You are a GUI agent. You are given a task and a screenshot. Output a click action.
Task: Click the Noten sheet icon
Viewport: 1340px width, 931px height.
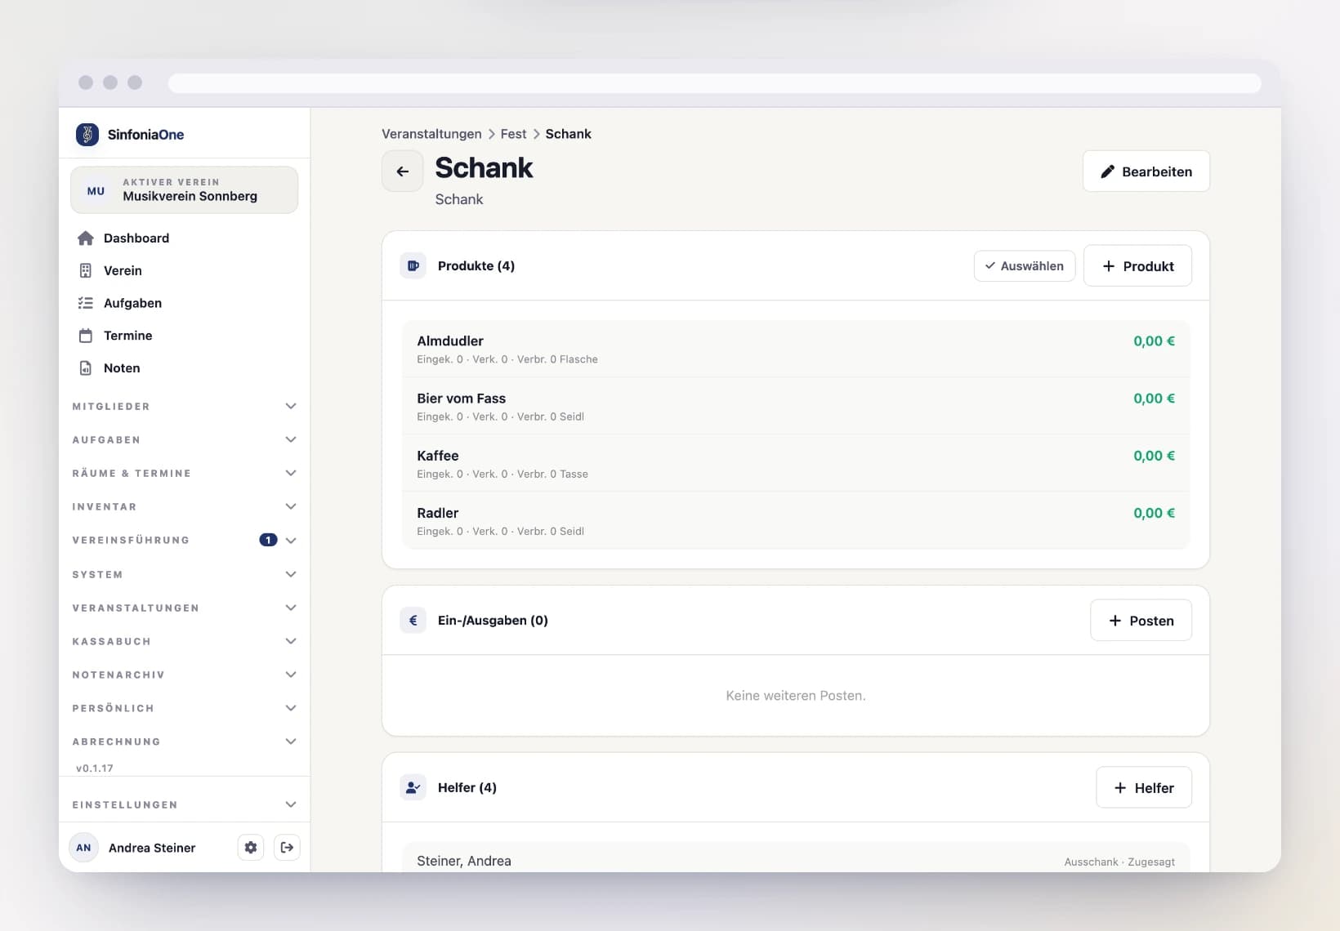point(86,368)
